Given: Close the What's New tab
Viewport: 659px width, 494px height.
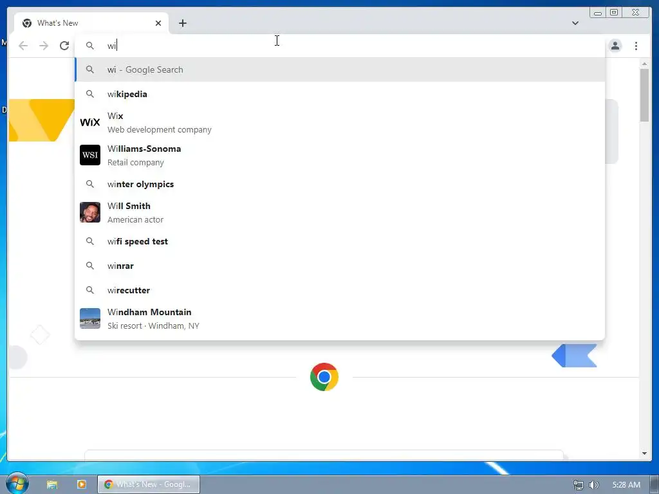Looking at the screenshot, I should (158, 23).
